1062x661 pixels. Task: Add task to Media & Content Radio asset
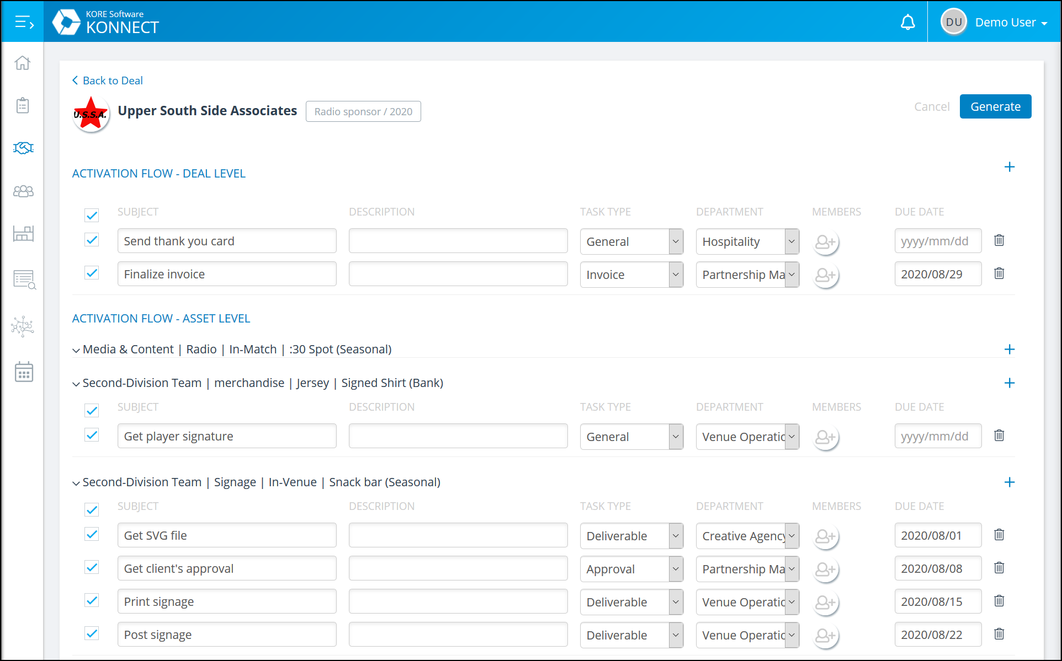(1010, 350)
